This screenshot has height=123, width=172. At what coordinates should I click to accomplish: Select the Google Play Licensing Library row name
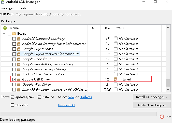(44, 69)
